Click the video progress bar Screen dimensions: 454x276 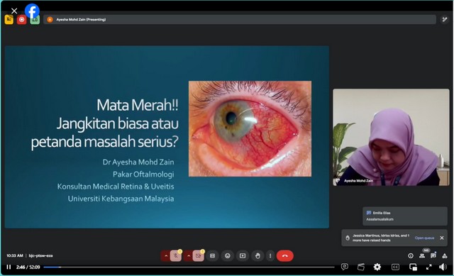(x=189, y=267)
